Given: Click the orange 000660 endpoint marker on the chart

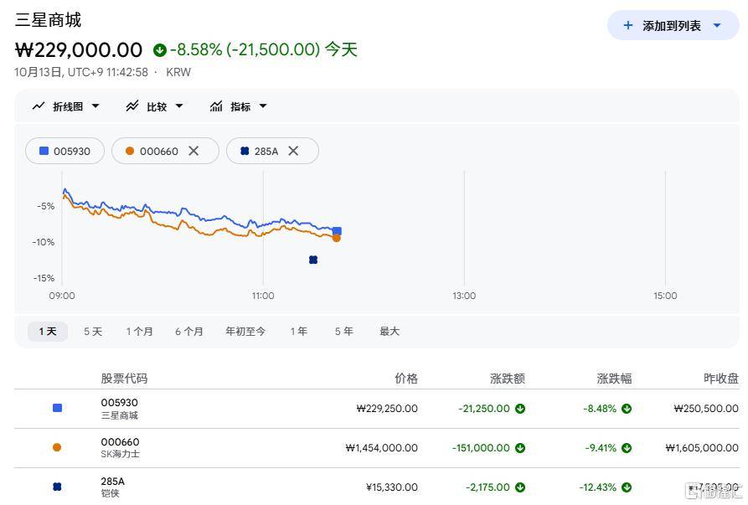Looking at the screenshot, I should (337, 238).
